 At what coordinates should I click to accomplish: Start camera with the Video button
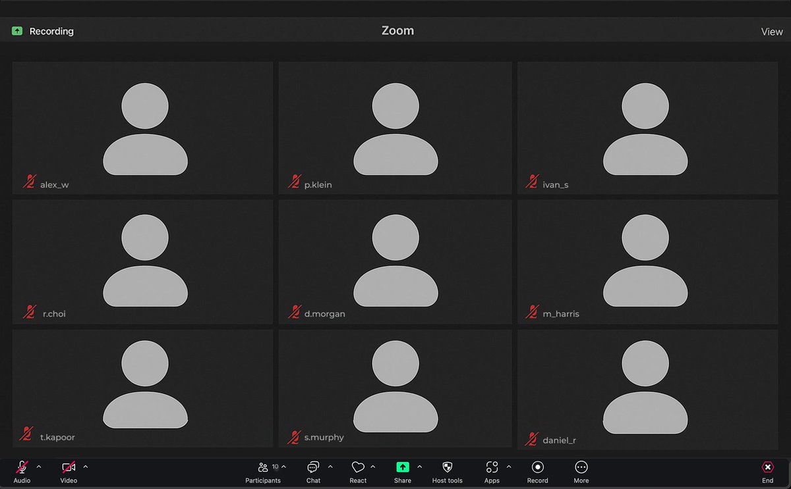pos(69,472)
